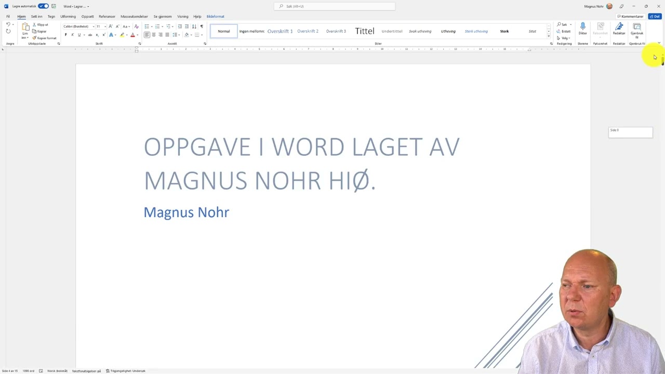Apply the yellow text highlight color
The width and height of the screenshot is (665, 374).
tap(122, 35)
